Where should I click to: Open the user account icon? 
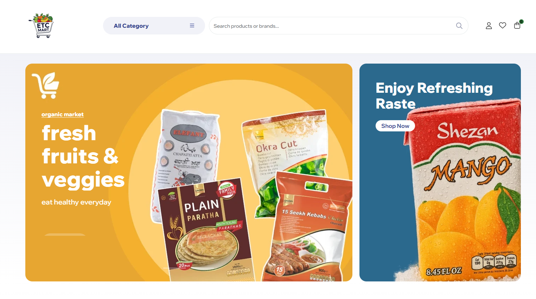coord(489,26)
